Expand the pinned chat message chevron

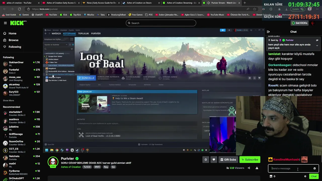point(317,46)
